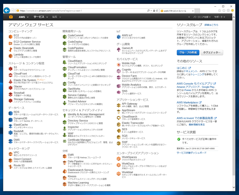This screenshot has height=195, width=239.
Task: Open the サービス dropdown menu
Action: [41, 17]
